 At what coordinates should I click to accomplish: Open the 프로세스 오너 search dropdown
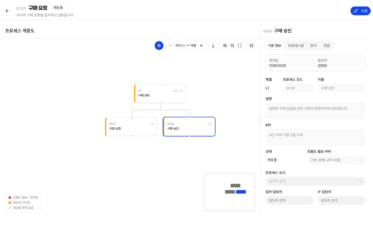click(x=315, y=181)
